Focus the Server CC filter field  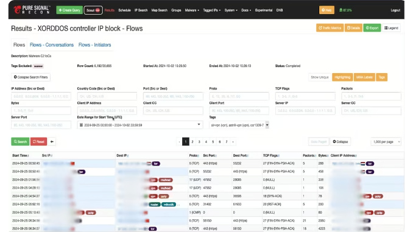tap(371, 111)
